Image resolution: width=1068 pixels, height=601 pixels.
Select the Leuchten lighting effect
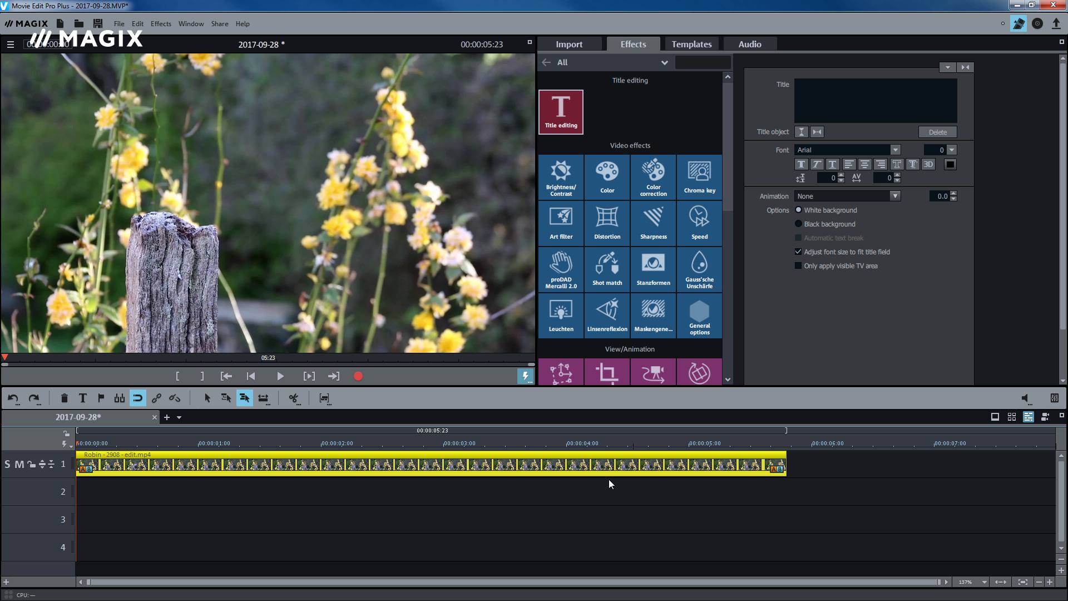560,316
